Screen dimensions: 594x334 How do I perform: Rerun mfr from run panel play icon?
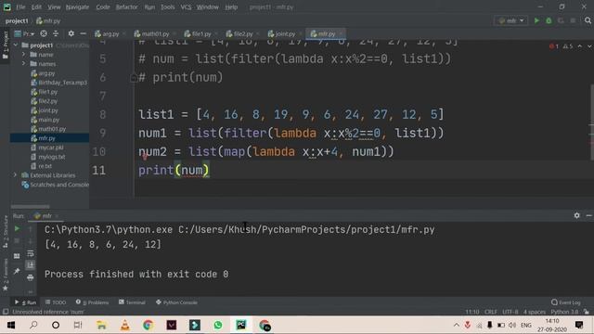[17, 229]
